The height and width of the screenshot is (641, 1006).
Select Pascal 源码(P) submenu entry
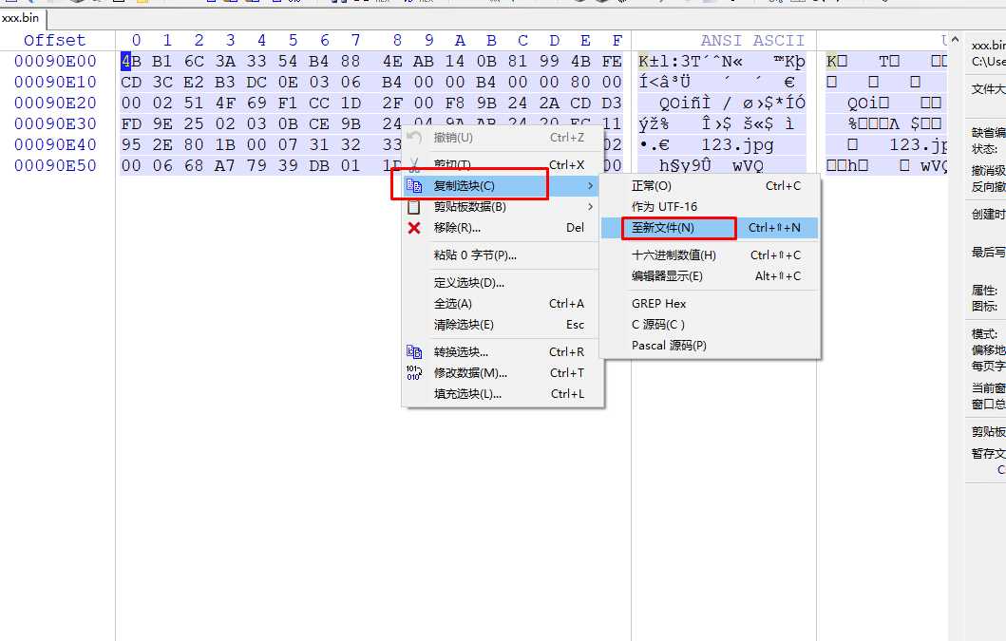point(710,346)
